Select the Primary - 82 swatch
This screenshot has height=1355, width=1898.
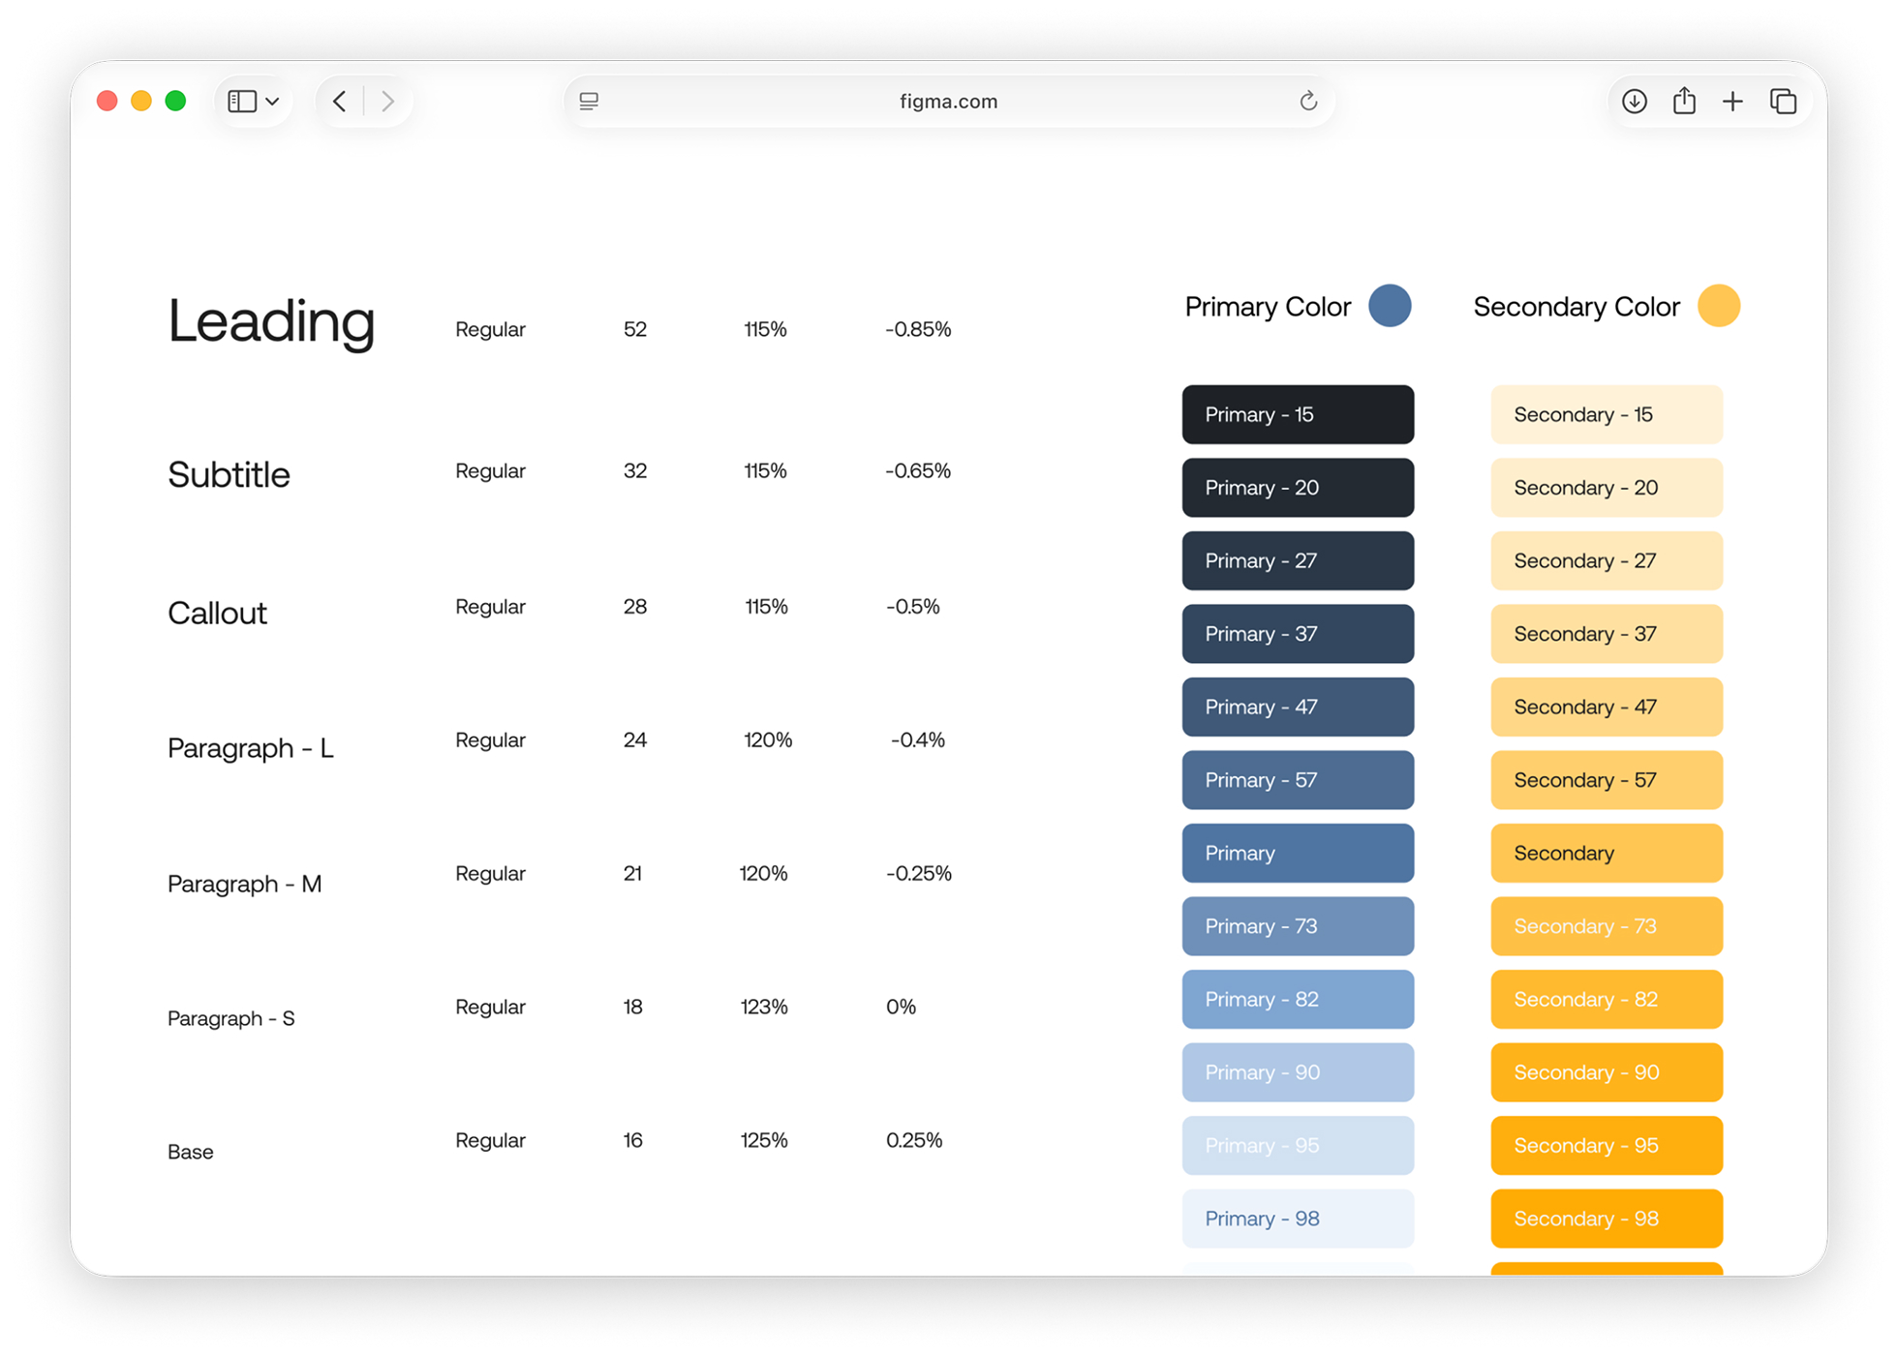[1298, 999]
